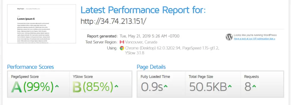Image resolution: width=291 pixels, height=105 pixels.
Task: Click the Performance Scores heading
Action: 30,67
